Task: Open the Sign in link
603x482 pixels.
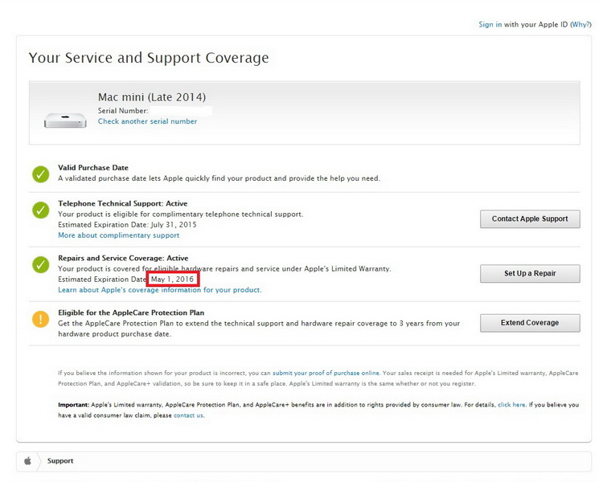Action: (490, 25)
